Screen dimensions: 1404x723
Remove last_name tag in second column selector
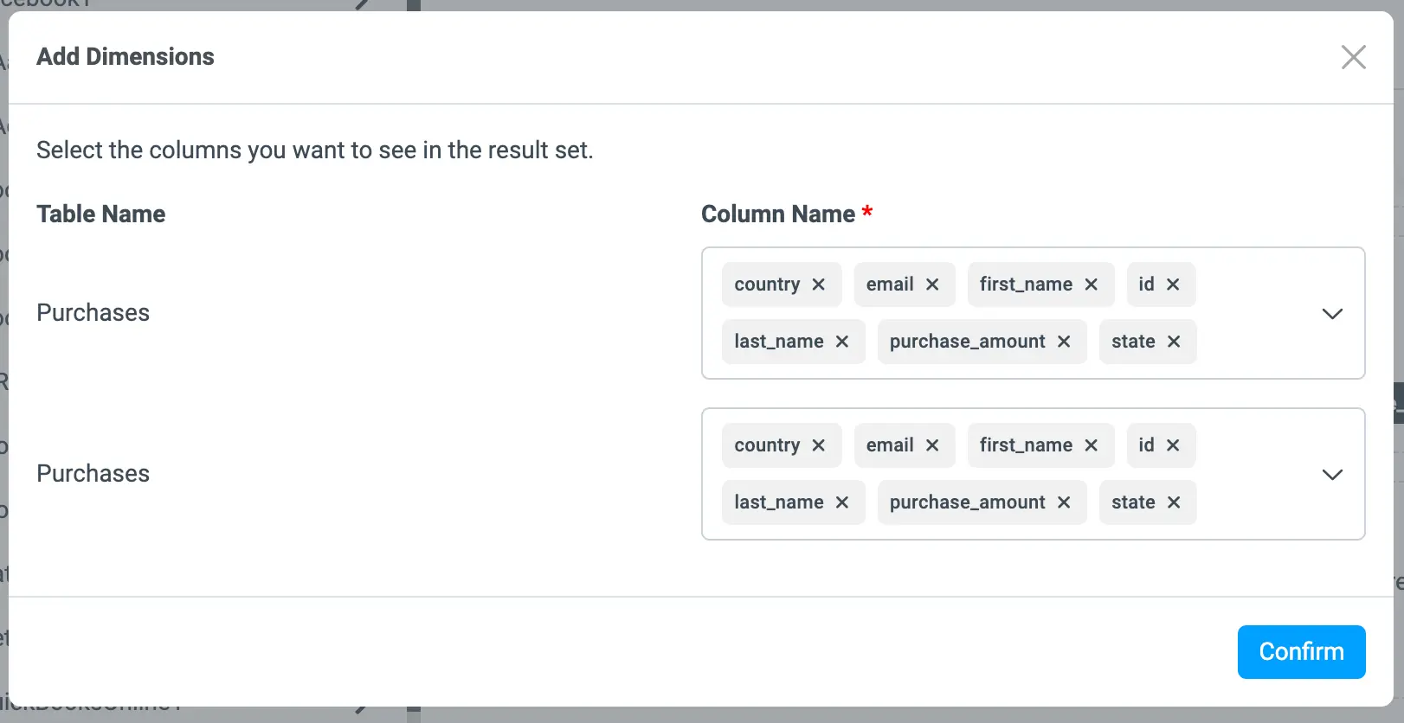point(841,502)
